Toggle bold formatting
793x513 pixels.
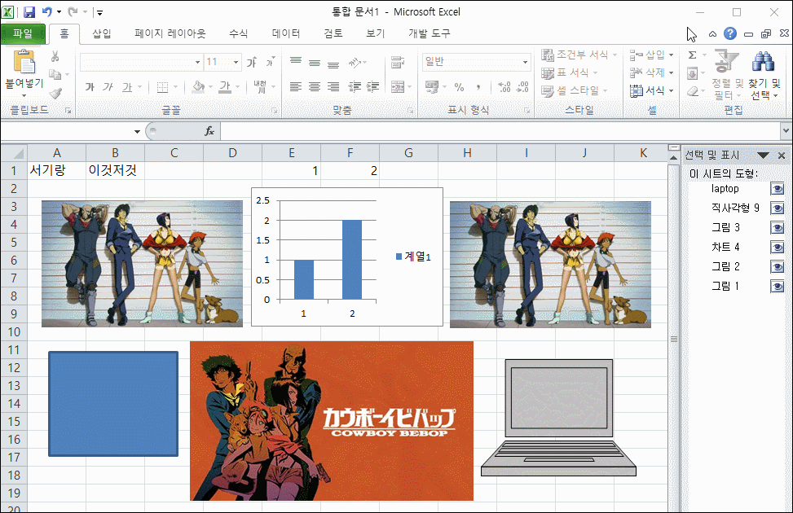pyautogui.click(x=90, y=87)
